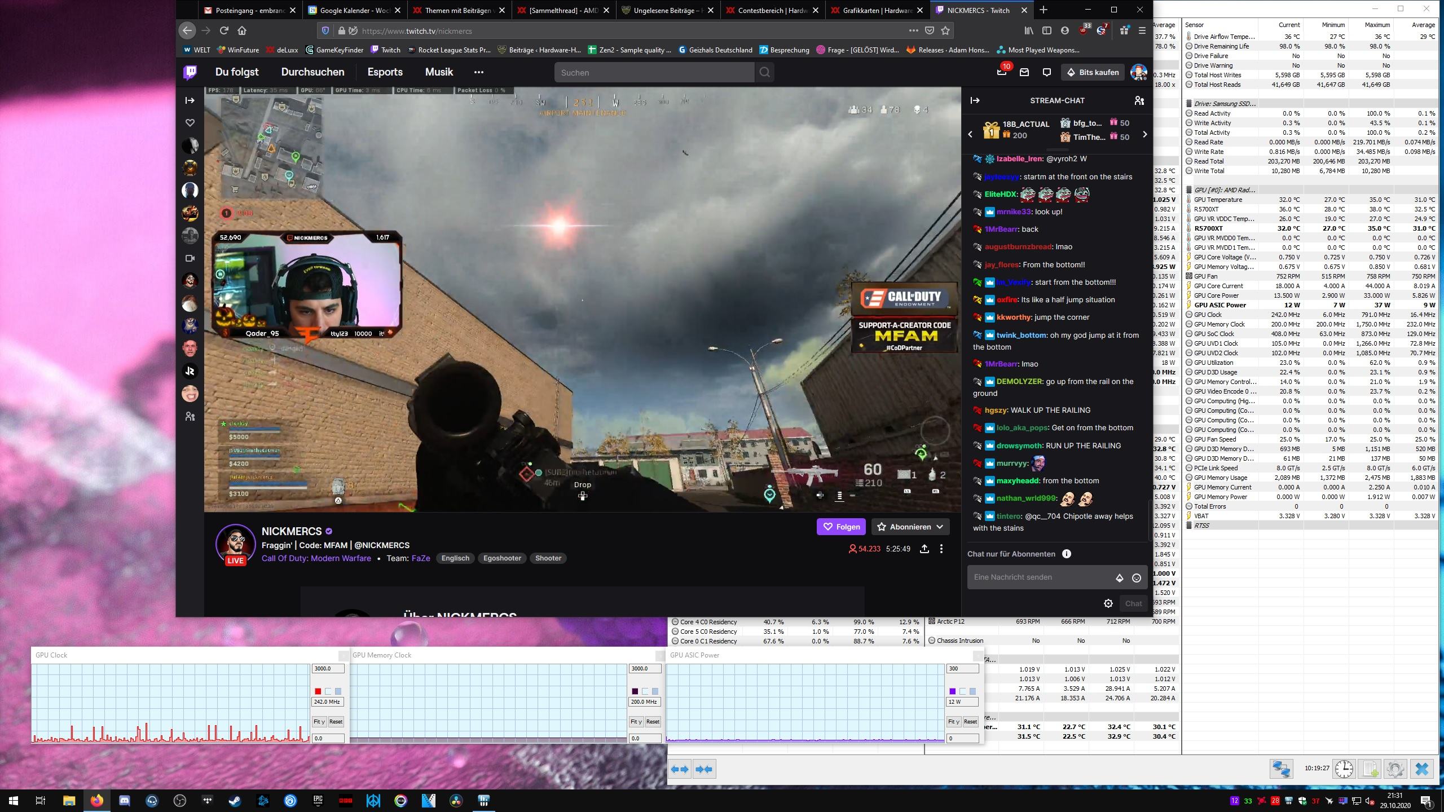Image resolution: width=1444 pixels, height=812 pixels.
Task: Click Bits kaufen button
Action: pyautogui.click(x=1093, y=72)
